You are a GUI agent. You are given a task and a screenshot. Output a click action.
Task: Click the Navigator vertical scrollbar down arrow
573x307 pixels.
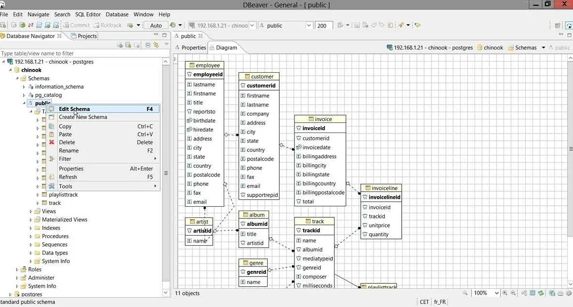[x=165, y=293]
